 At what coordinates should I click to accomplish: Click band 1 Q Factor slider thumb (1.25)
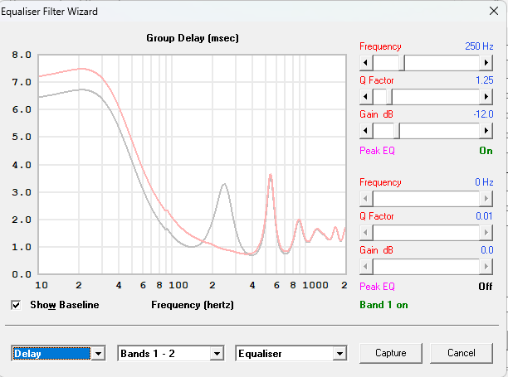pos(389,96)
